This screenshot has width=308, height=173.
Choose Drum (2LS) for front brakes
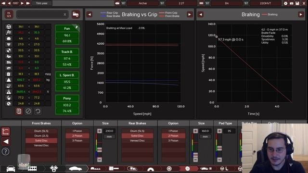(41, 136)
